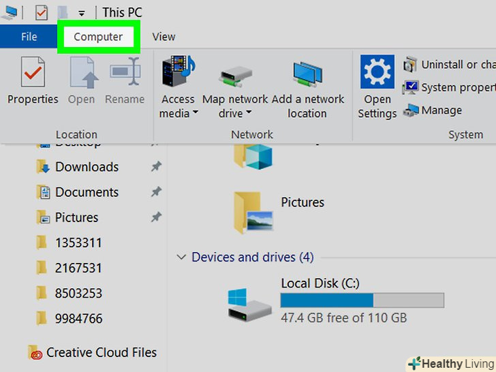Image resolution: width=496 pixels, height=372 pixels.
Task: Switch to the View ribbon tab
Action: click(164, 37)
